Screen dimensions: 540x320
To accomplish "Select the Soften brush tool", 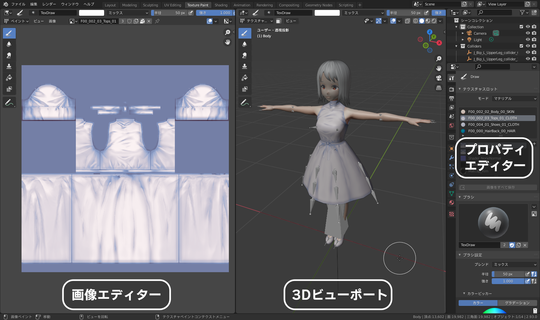I will point(9,44).
